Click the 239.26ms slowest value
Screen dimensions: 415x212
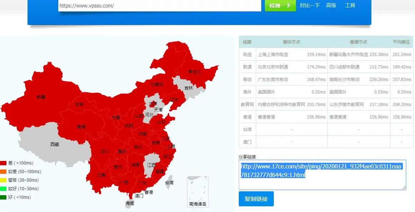pos(379,79)
